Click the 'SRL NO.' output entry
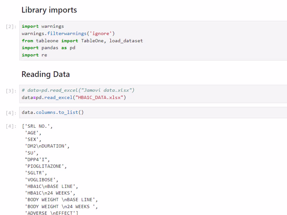The image size is (287, 215). point(37,126)
